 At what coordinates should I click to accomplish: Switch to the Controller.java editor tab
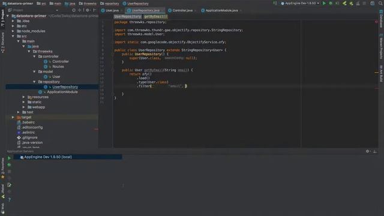pos(182,11)
